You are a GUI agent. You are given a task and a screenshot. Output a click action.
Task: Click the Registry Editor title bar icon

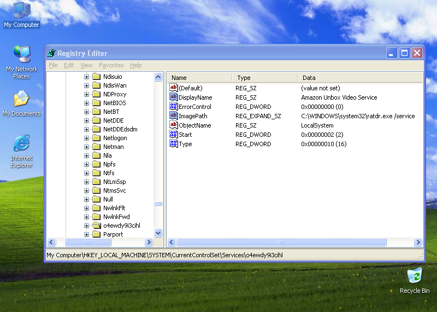(x=51, y=53)
